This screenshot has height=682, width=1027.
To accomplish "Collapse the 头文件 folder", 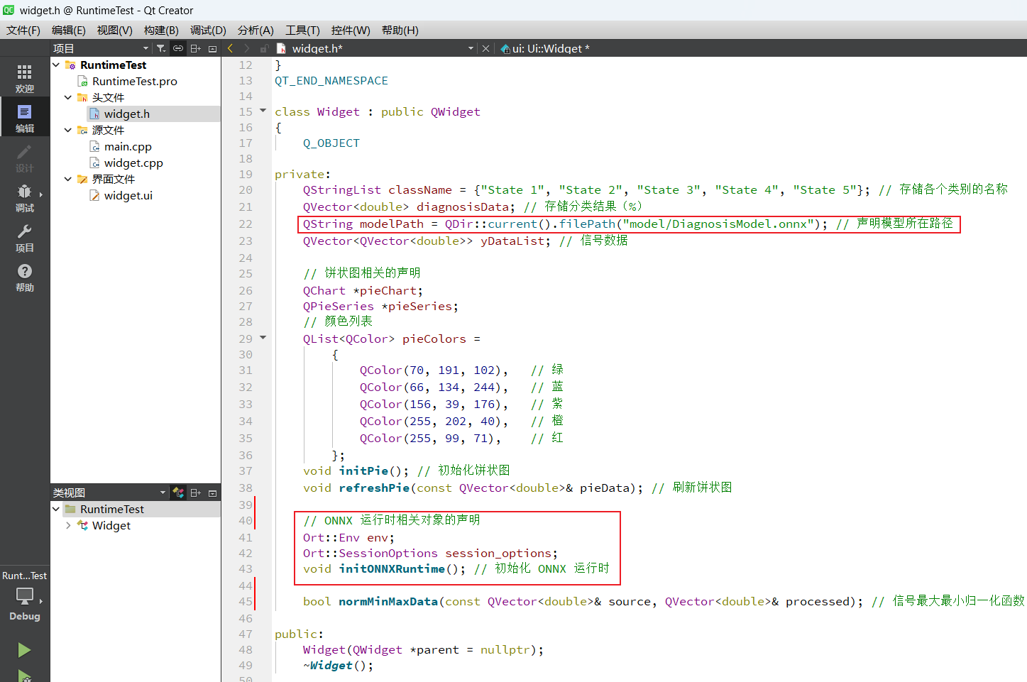I will [x=67, y=97].
